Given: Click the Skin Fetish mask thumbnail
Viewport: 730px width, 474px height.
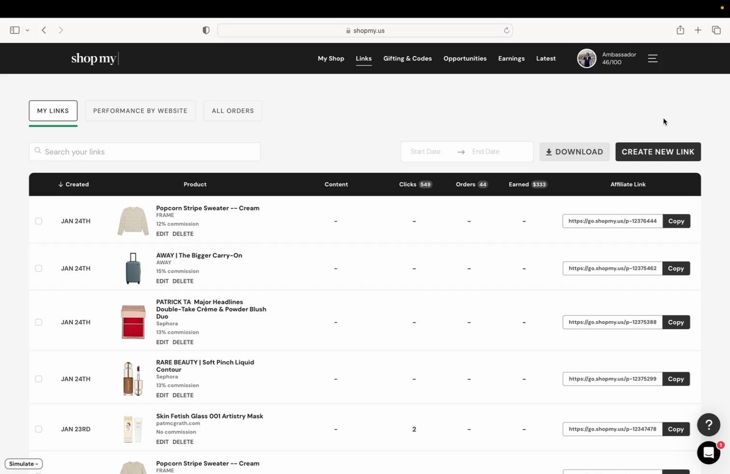Looking at the screenshot, I should 133,429.
